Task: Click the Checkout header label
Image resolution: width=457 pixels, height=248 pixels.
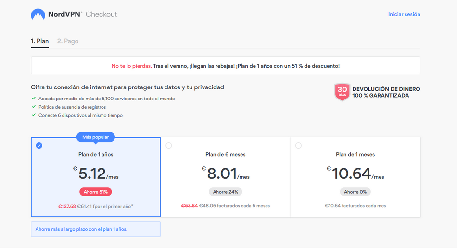Action: [101, 14]
